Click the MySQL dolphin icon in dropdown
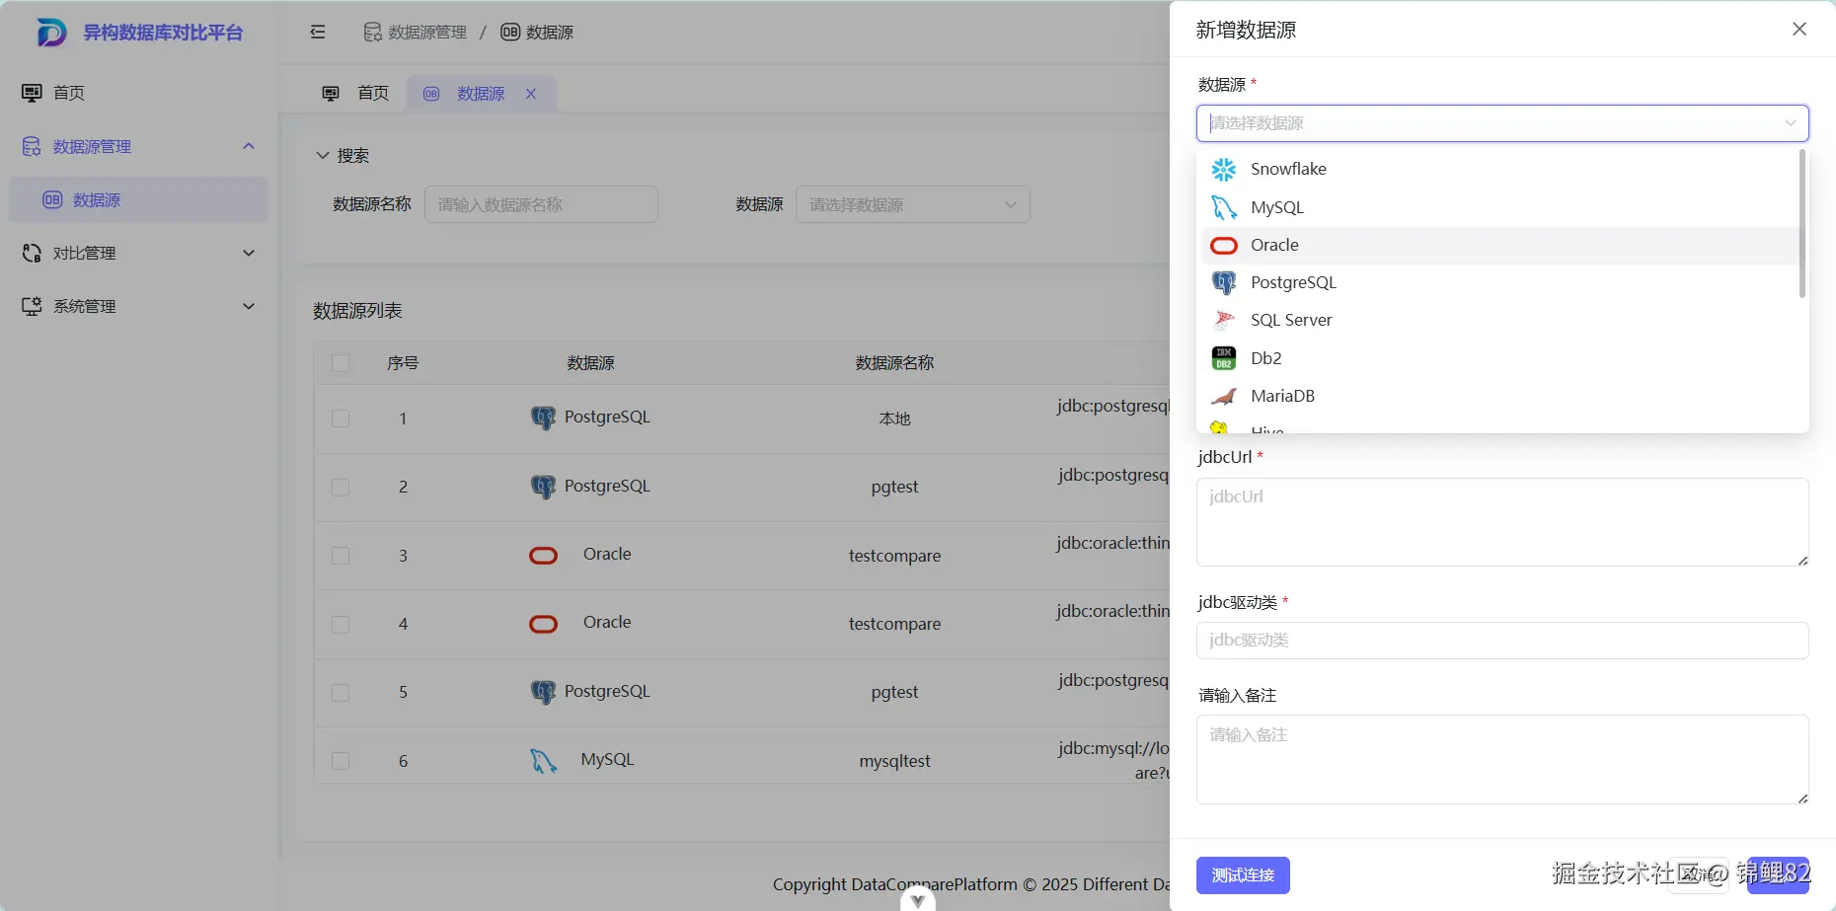This screenshot has height=911, width=1836. click(x=1224, y=207)
